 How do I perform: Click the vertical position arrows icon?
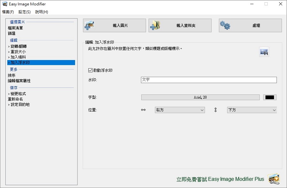[x=216, y=110]
